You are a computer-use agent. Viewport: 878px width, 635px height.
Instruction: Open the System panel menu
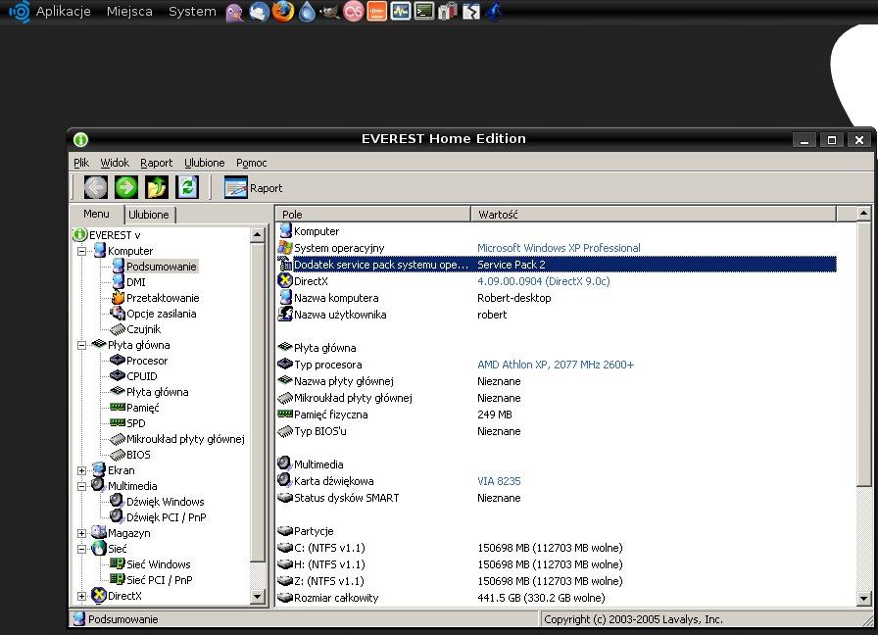(x=192, y=11)
